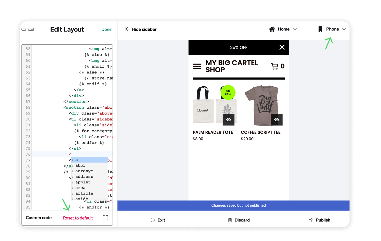Click line number 58 in gutter
Viewport: 381px width, 241px height.
click(28, 49)
